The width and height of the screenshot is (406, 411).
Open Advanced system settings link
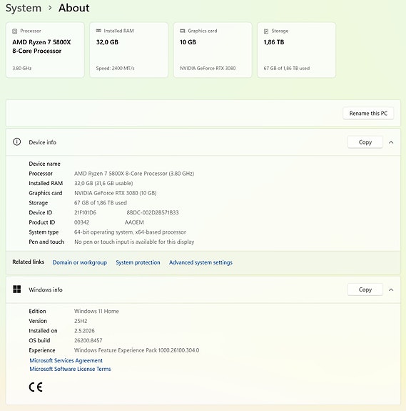pyautogui.click(x=201, y=262)
